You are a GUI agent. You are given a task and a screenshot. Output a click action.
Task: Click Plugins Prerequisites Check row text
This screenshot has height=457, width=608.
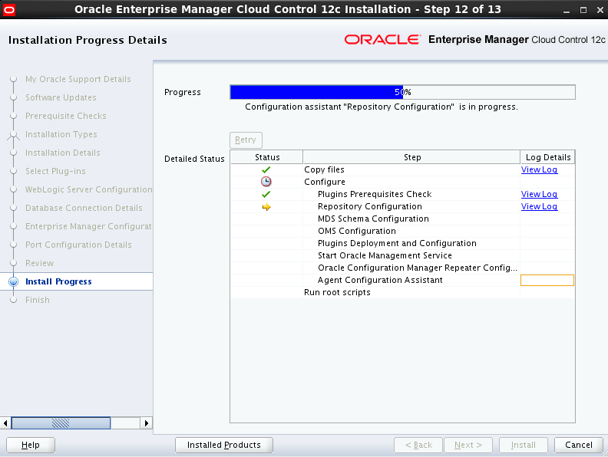point(375,194)
